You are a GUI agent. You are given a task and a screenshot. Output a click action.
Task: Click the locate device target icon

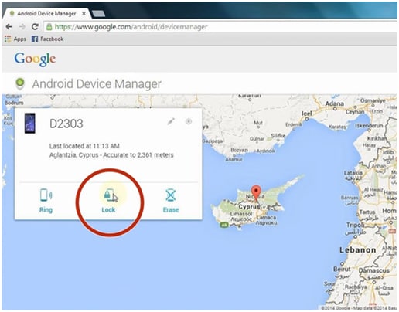(x=189, y=121)
